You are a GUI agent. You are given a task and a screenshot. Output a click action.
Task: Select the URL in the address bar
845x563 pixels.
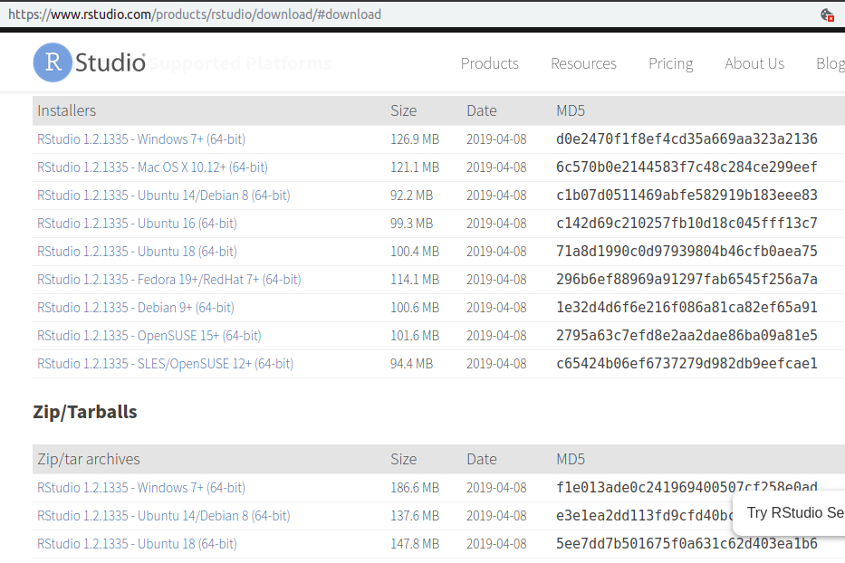(x=195, y=14)
